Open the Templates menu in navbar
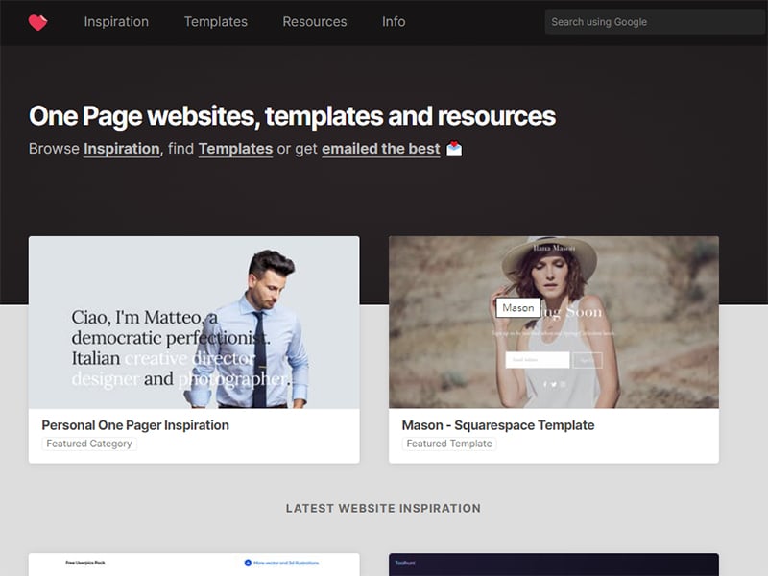Image resolution: width=768 pixels, height=576 pixels. tap(215, 22)
